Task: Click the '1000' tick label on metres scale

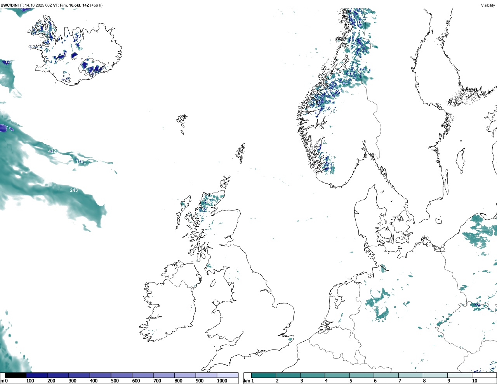Action: (222, 381)
